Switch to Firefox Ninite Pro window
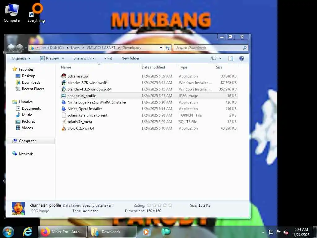This screenshot has height=238, width=317. pos(62,232)
